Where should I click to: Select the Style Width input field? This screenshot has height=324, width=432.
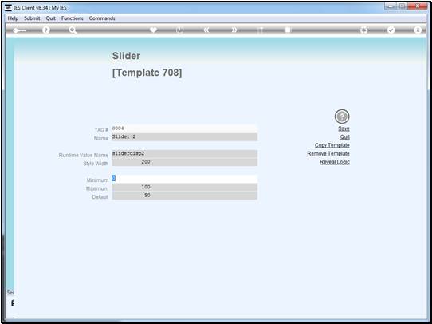coord(185,162)
